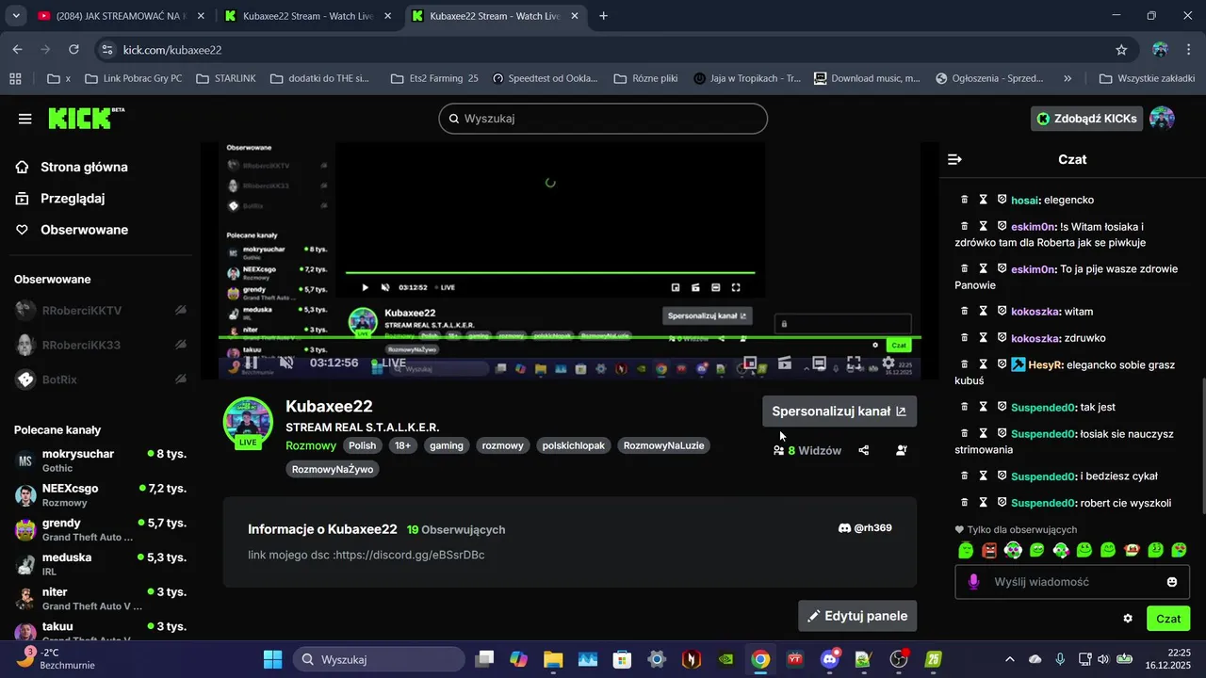Enter fullscreen mode on the player
The height and width of the screenshot is (678, 1206).
(x=854, y=363)
